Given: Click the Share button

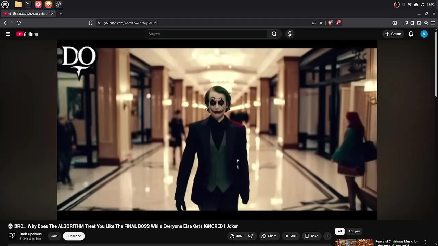Looking at the screenshot, I should click(269, 236).
